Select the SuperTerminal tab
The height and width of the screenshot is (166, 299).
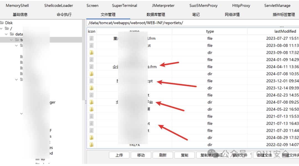[x=124, y=6]
